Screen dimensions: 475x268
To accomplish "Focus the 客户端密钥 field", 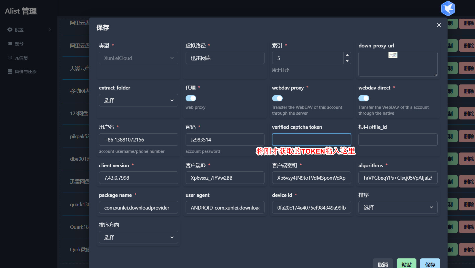I will click(311, 178).
